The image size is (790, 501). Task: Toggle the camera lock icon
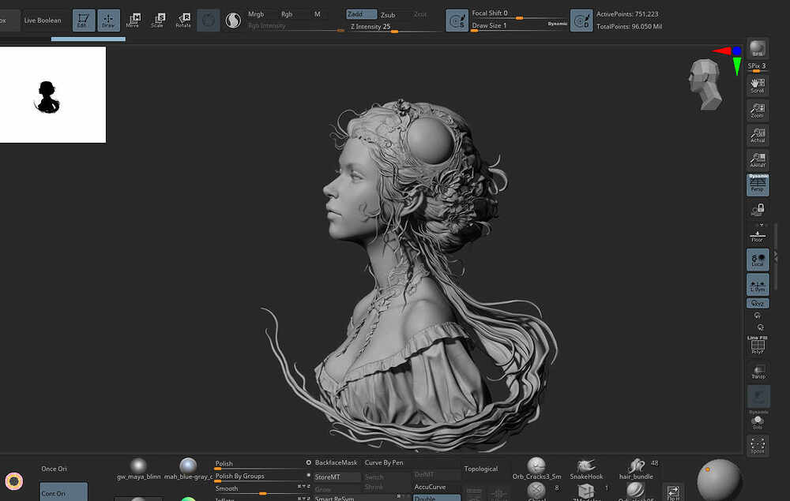point(758,209)
